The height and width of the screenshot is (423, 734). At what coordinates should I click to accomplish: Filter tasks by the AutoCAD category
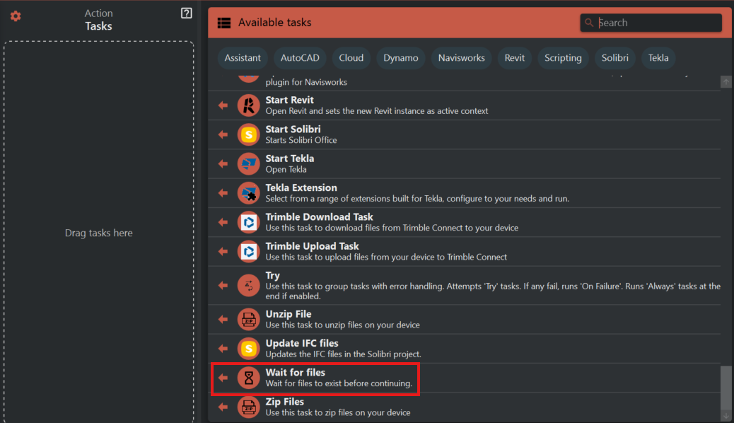coord(300,58)
